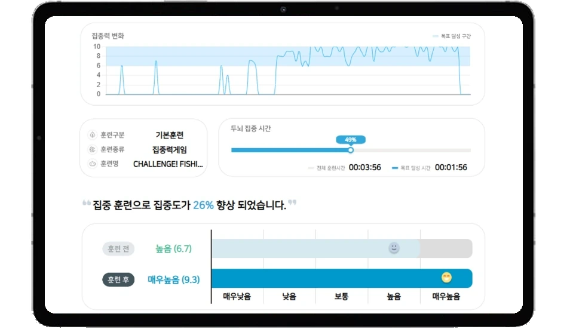Click the 훈련구분 label
570x329 pixels.
[x=112, y=135]
